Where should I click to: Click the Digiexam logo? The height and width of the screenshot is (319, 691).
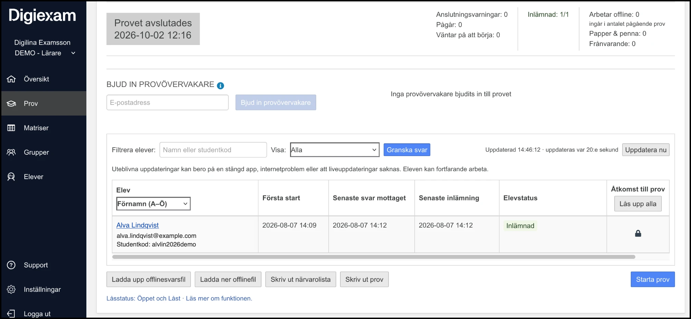coord(42,15)
